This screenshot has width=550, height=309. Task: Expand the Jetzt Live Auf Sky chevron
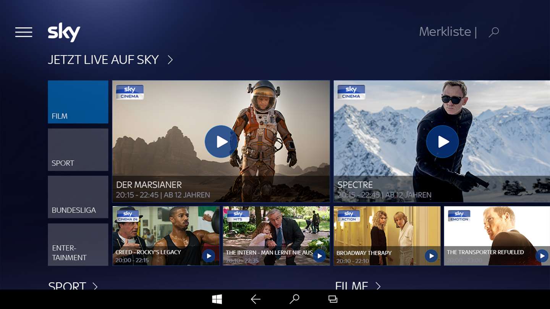[170, 60]
